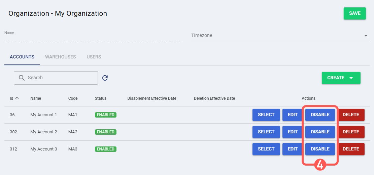Click the Status column header
374x175 pixels.
click(x=101, y=98)
